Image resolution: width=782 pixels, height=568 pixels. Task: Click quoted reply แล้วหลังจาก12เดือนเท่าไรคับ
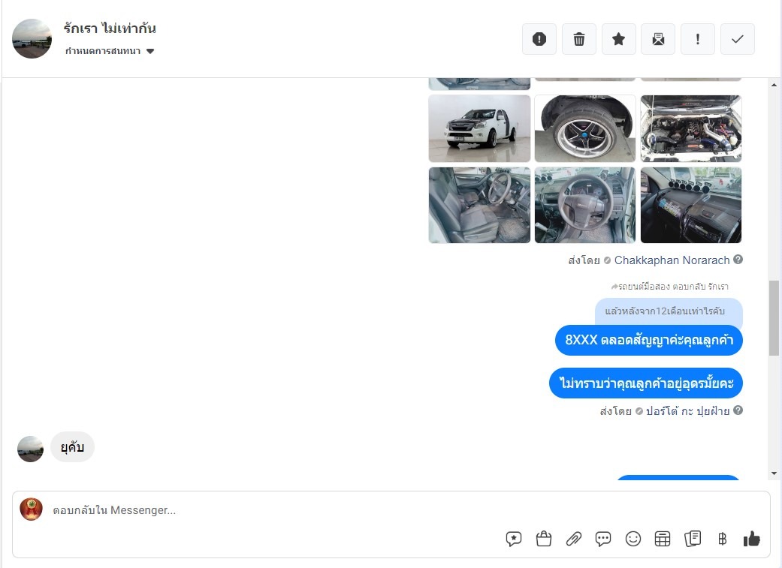[x=669, y=311]
